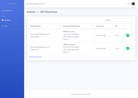Click the Relay-2 entry

[66, 52]
